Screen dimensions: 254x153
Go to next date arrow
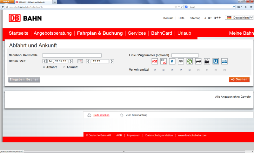click(70, 61)
